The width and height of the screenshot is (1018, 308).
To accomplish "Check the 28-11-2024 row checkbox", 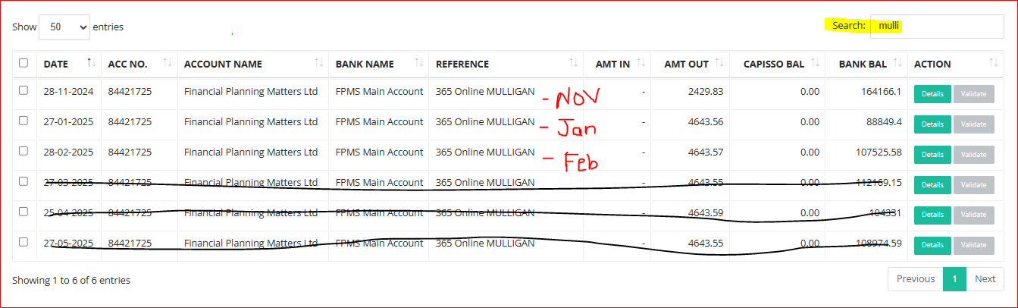I will coord(23,90).
